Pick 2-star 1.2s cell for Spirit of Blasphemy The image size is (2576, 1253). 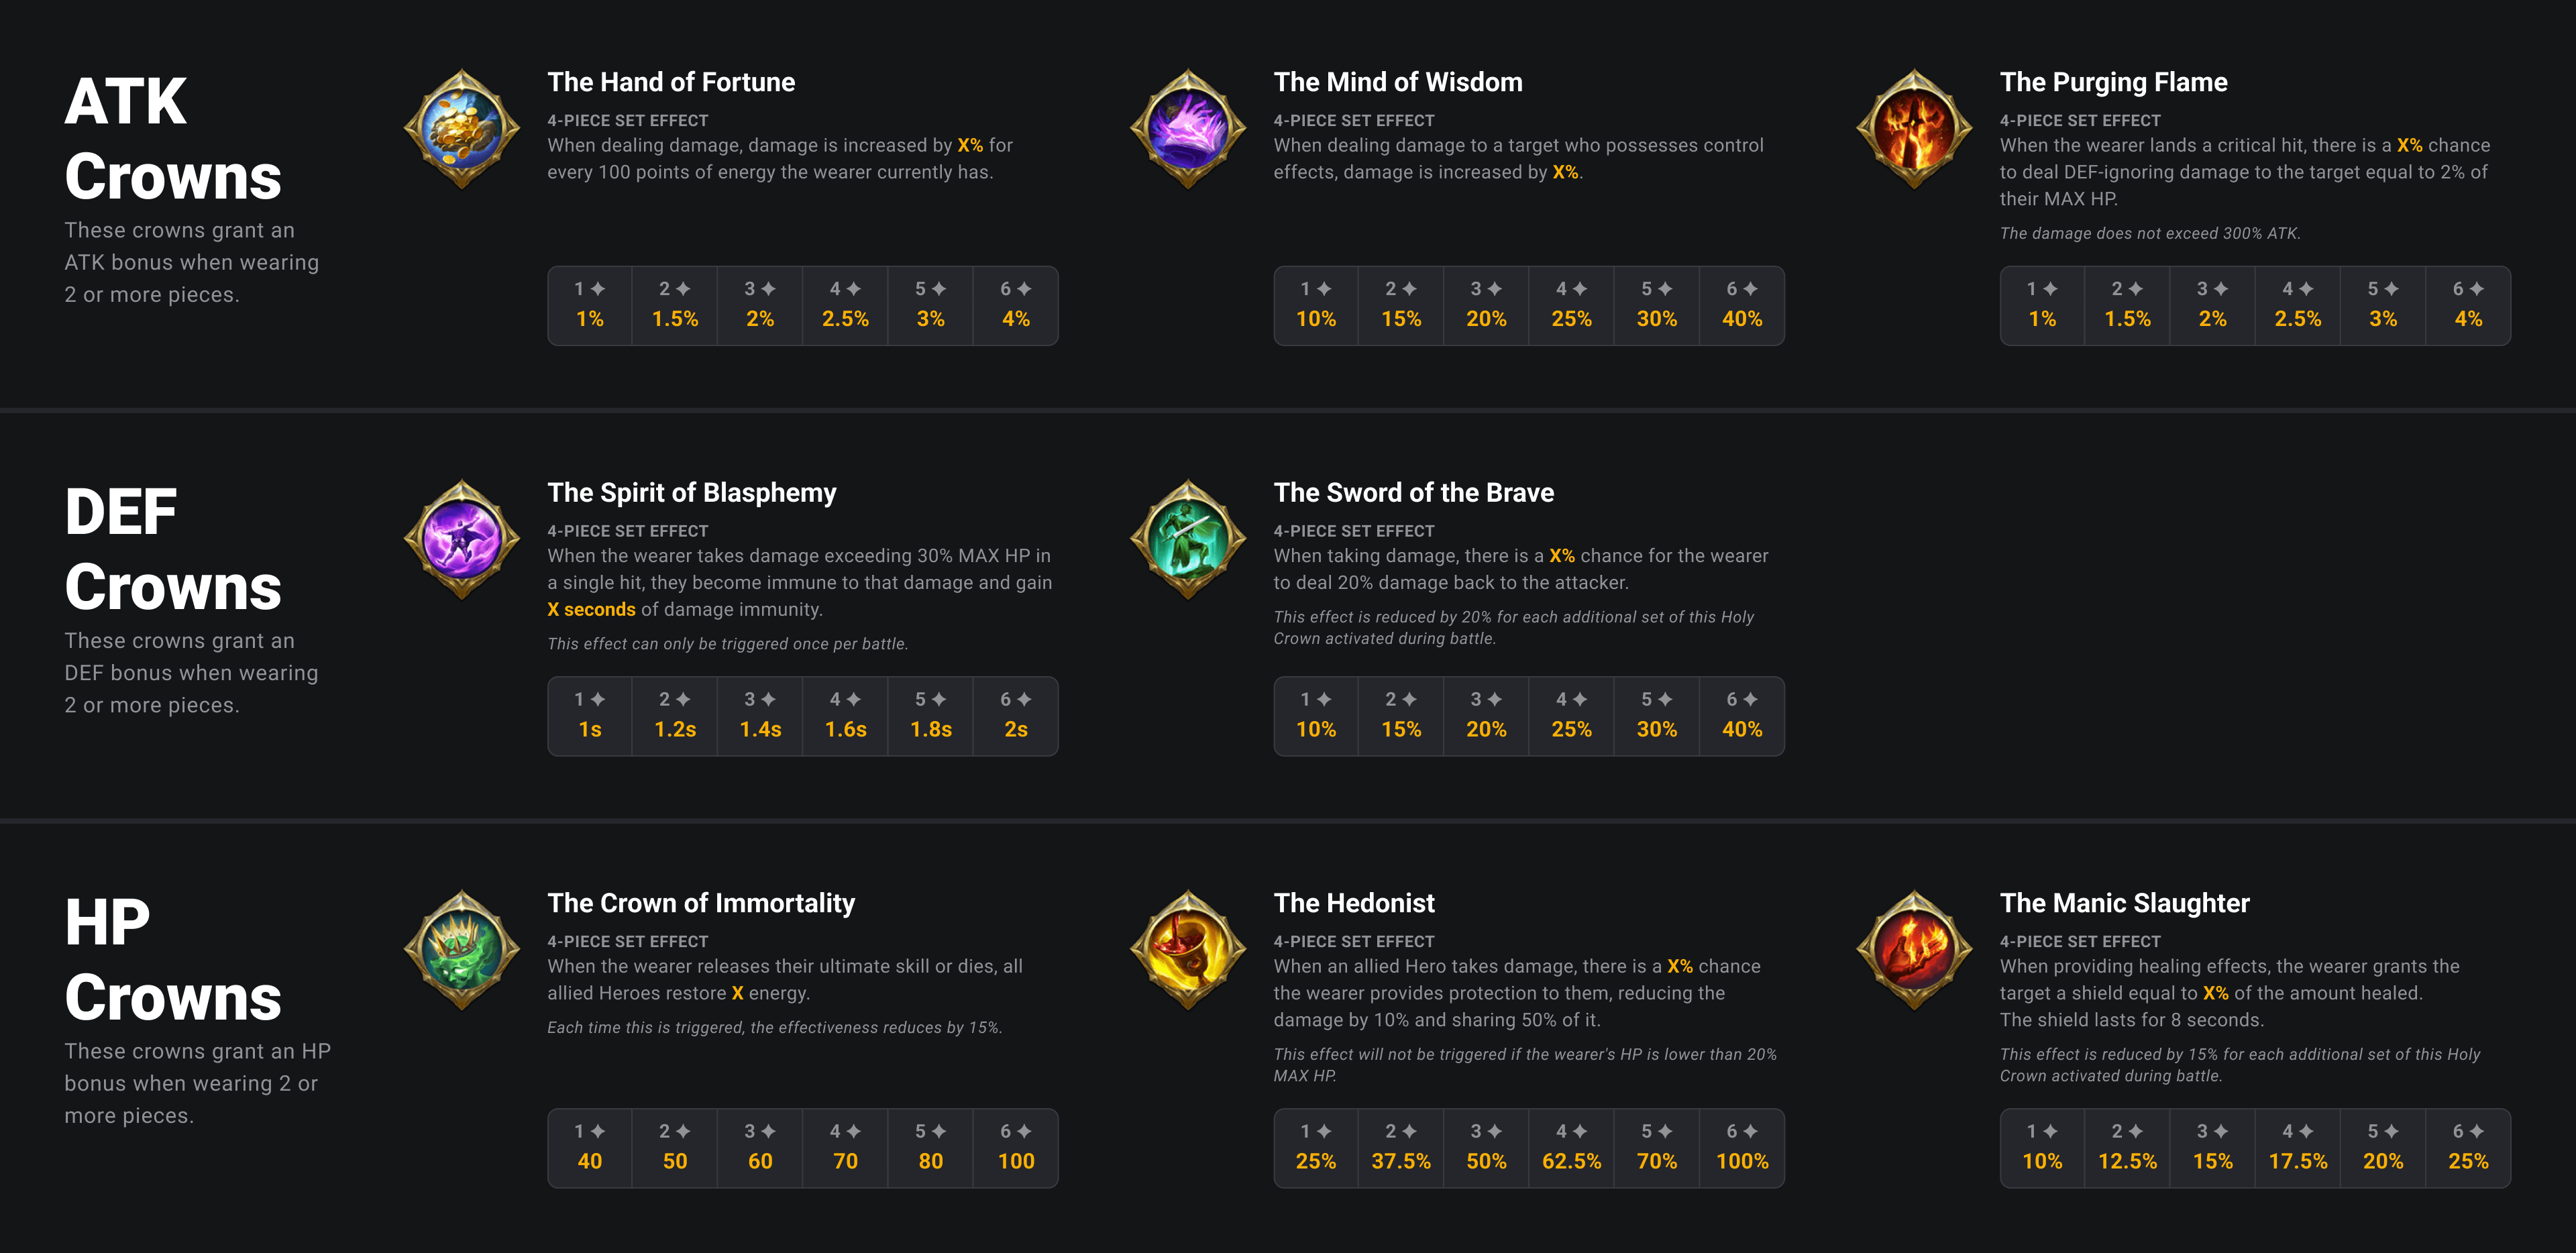[675, 716]
